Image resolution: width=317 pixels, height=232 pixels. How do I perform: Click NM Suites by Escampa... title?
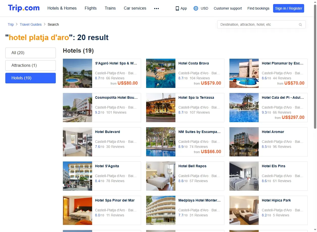(199, 132)
